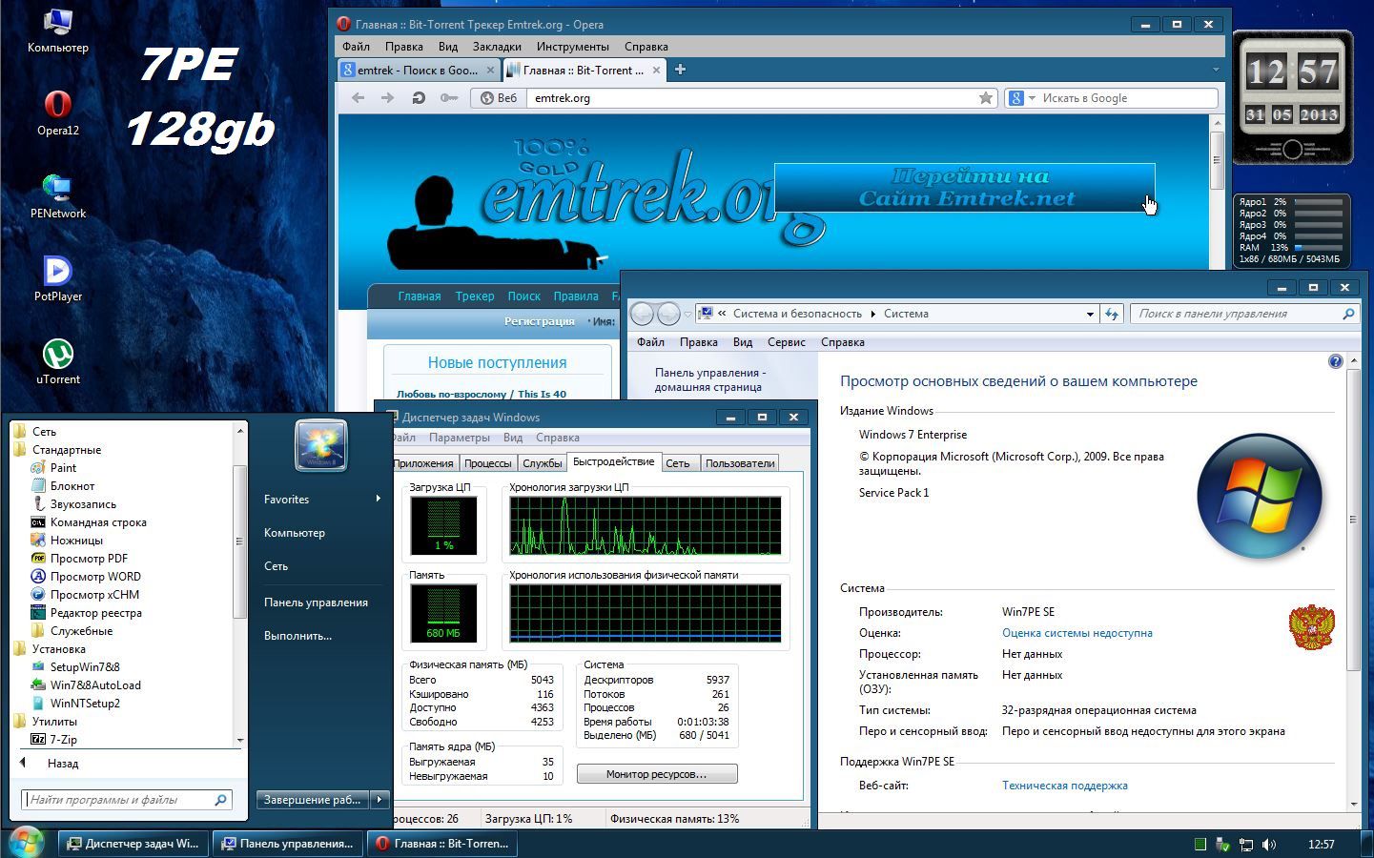Click the Завершение работы button
Screen dimensions: 1374x858
313,800
